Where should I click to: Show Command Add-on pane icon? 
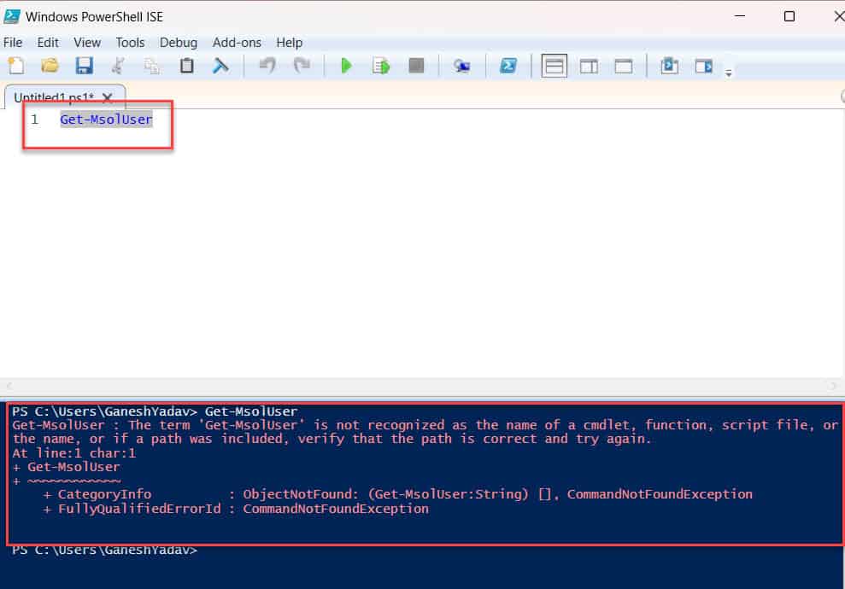click(x=704, y=67)
